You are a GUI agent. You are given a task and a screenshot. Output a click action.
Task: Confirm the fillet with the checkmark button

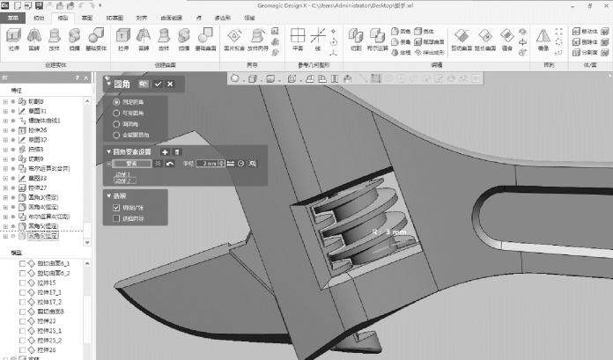click(158, 84)
